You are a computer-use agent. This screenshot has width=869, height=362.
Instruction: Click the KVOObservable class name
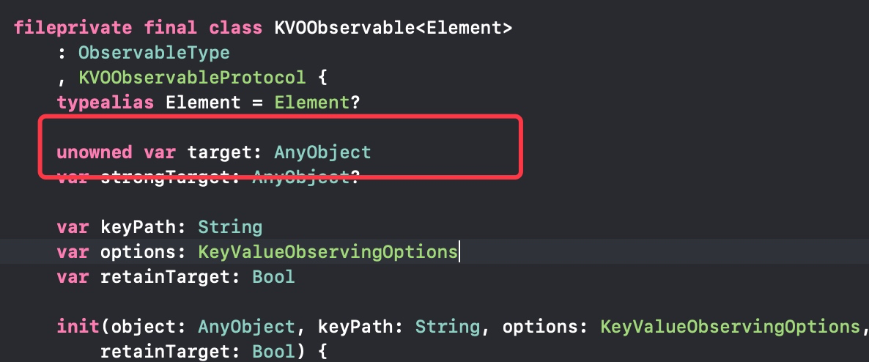tap(344, 28)
